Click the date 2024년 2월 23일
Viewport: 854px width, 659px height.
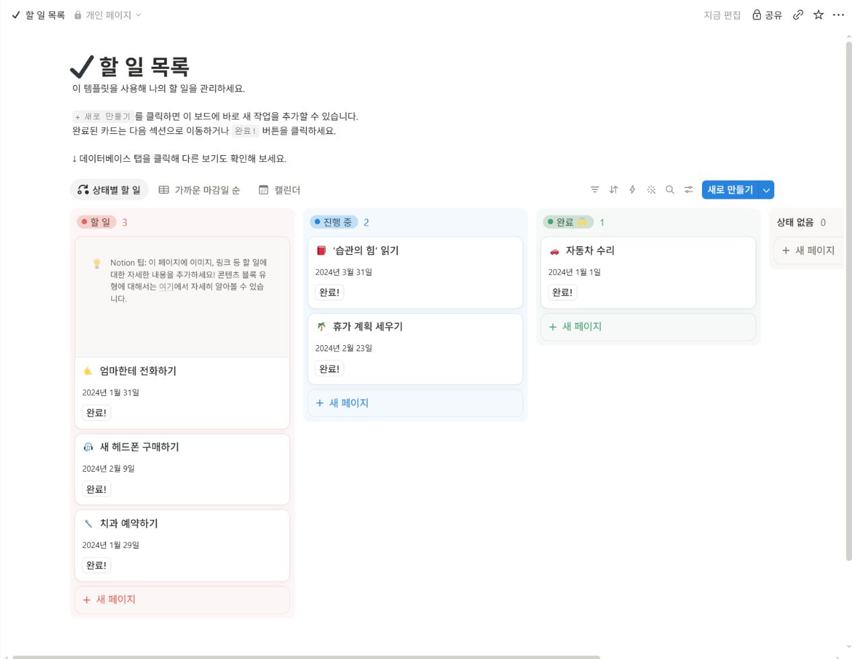pyautogui.click(x=344, y=349)
